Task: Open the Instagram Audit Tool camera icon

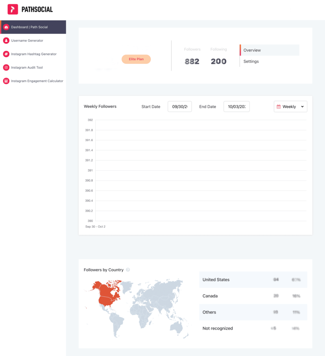Action: (6, 67)
